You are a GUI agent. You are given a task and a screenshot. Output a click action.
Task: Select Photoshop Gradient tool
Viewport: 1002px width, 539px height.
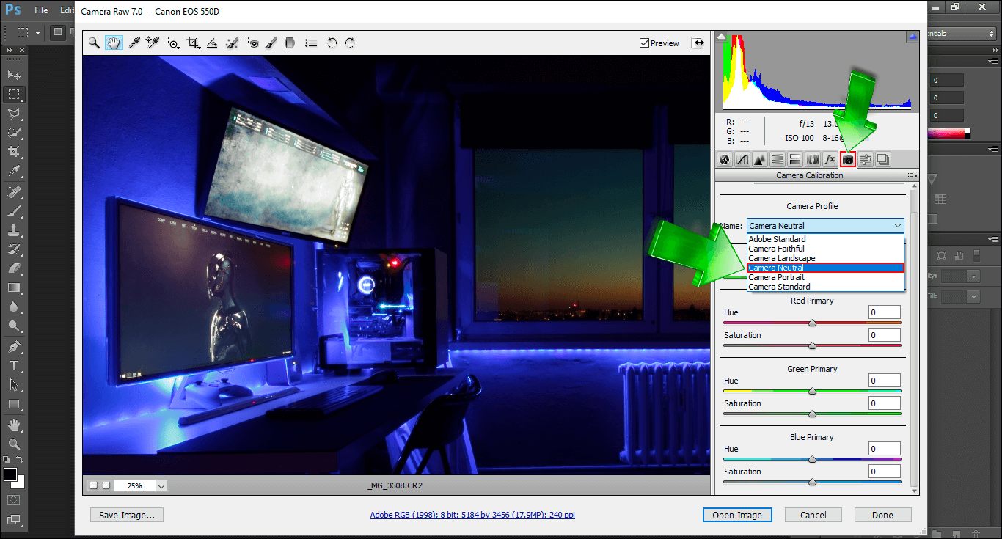tap(13, 287)
